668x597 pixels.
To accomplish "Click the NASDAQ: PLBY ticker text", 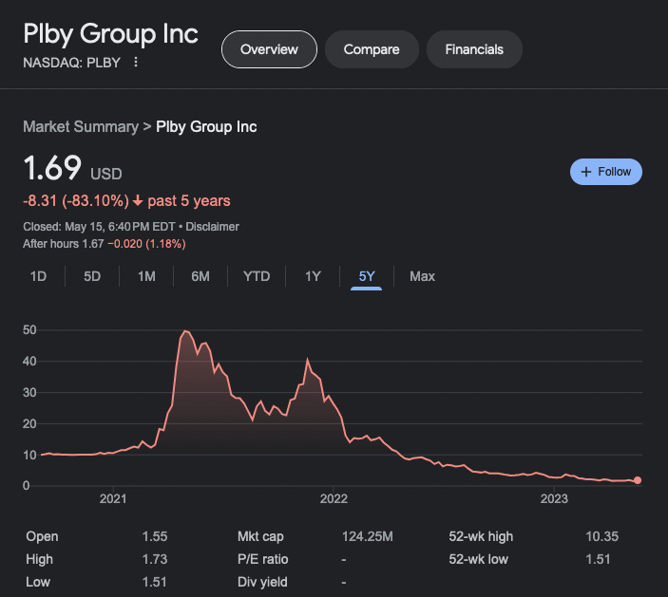I will point(71,63).
